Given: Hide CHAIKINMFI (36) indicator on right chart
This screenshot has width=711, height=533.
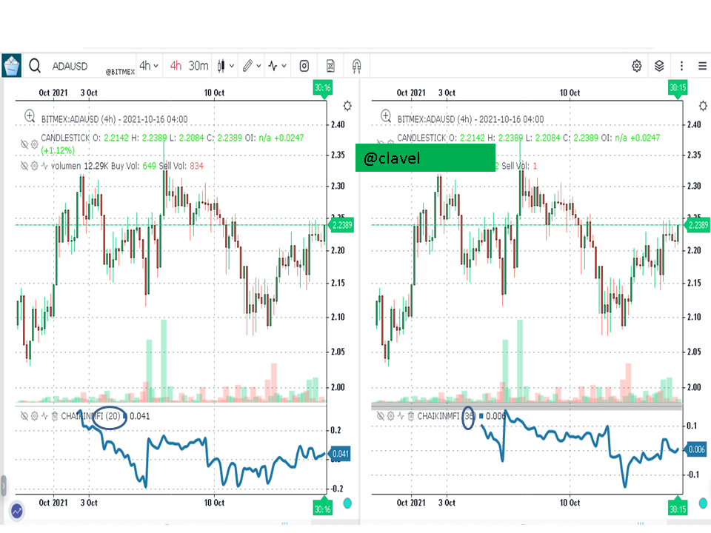Looking at the screenshot, I should tap(381, 416).
